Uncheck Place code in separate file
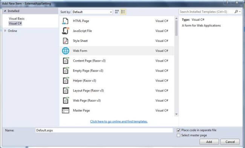 (178, 130)
